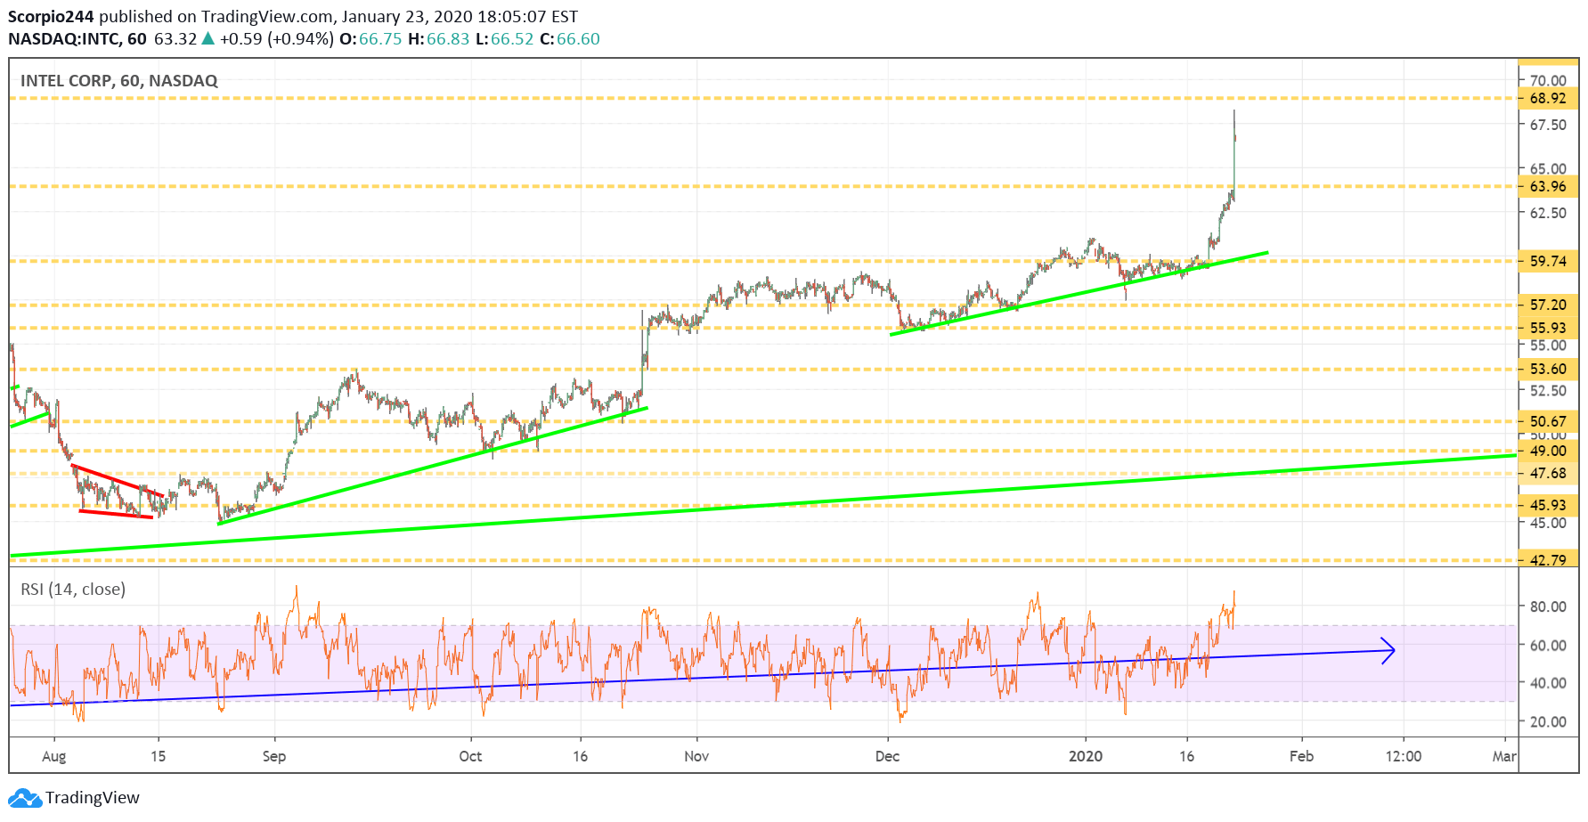Screen dimensions: 1588x822
Task: Select the 55.93 price level label
Action: click(1548, 328)
